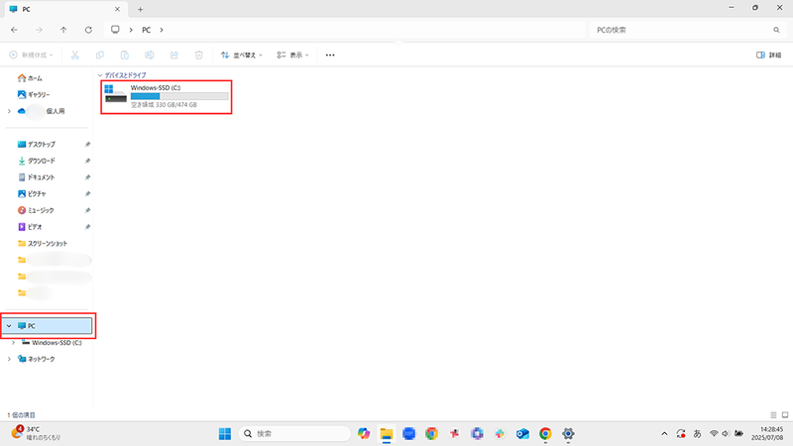Open ビデオ in quick access
Screen dimensions: 793x446
[30, 227]
